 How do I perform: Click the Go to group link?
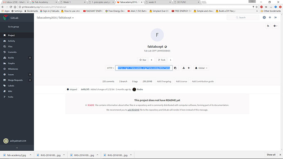click(13, 27)
